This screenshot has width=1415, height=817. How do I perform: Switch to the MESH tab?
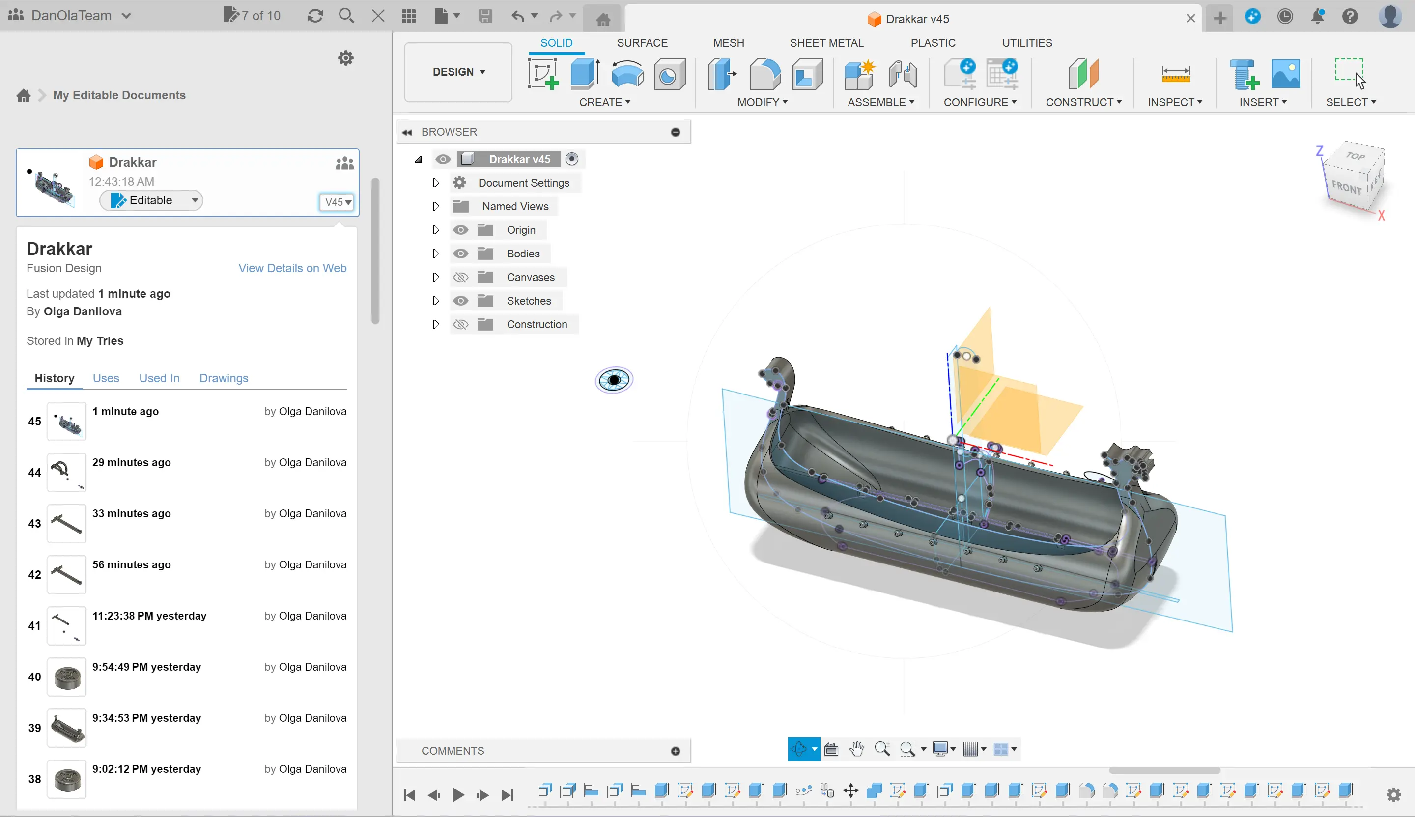tap(728, 43)
